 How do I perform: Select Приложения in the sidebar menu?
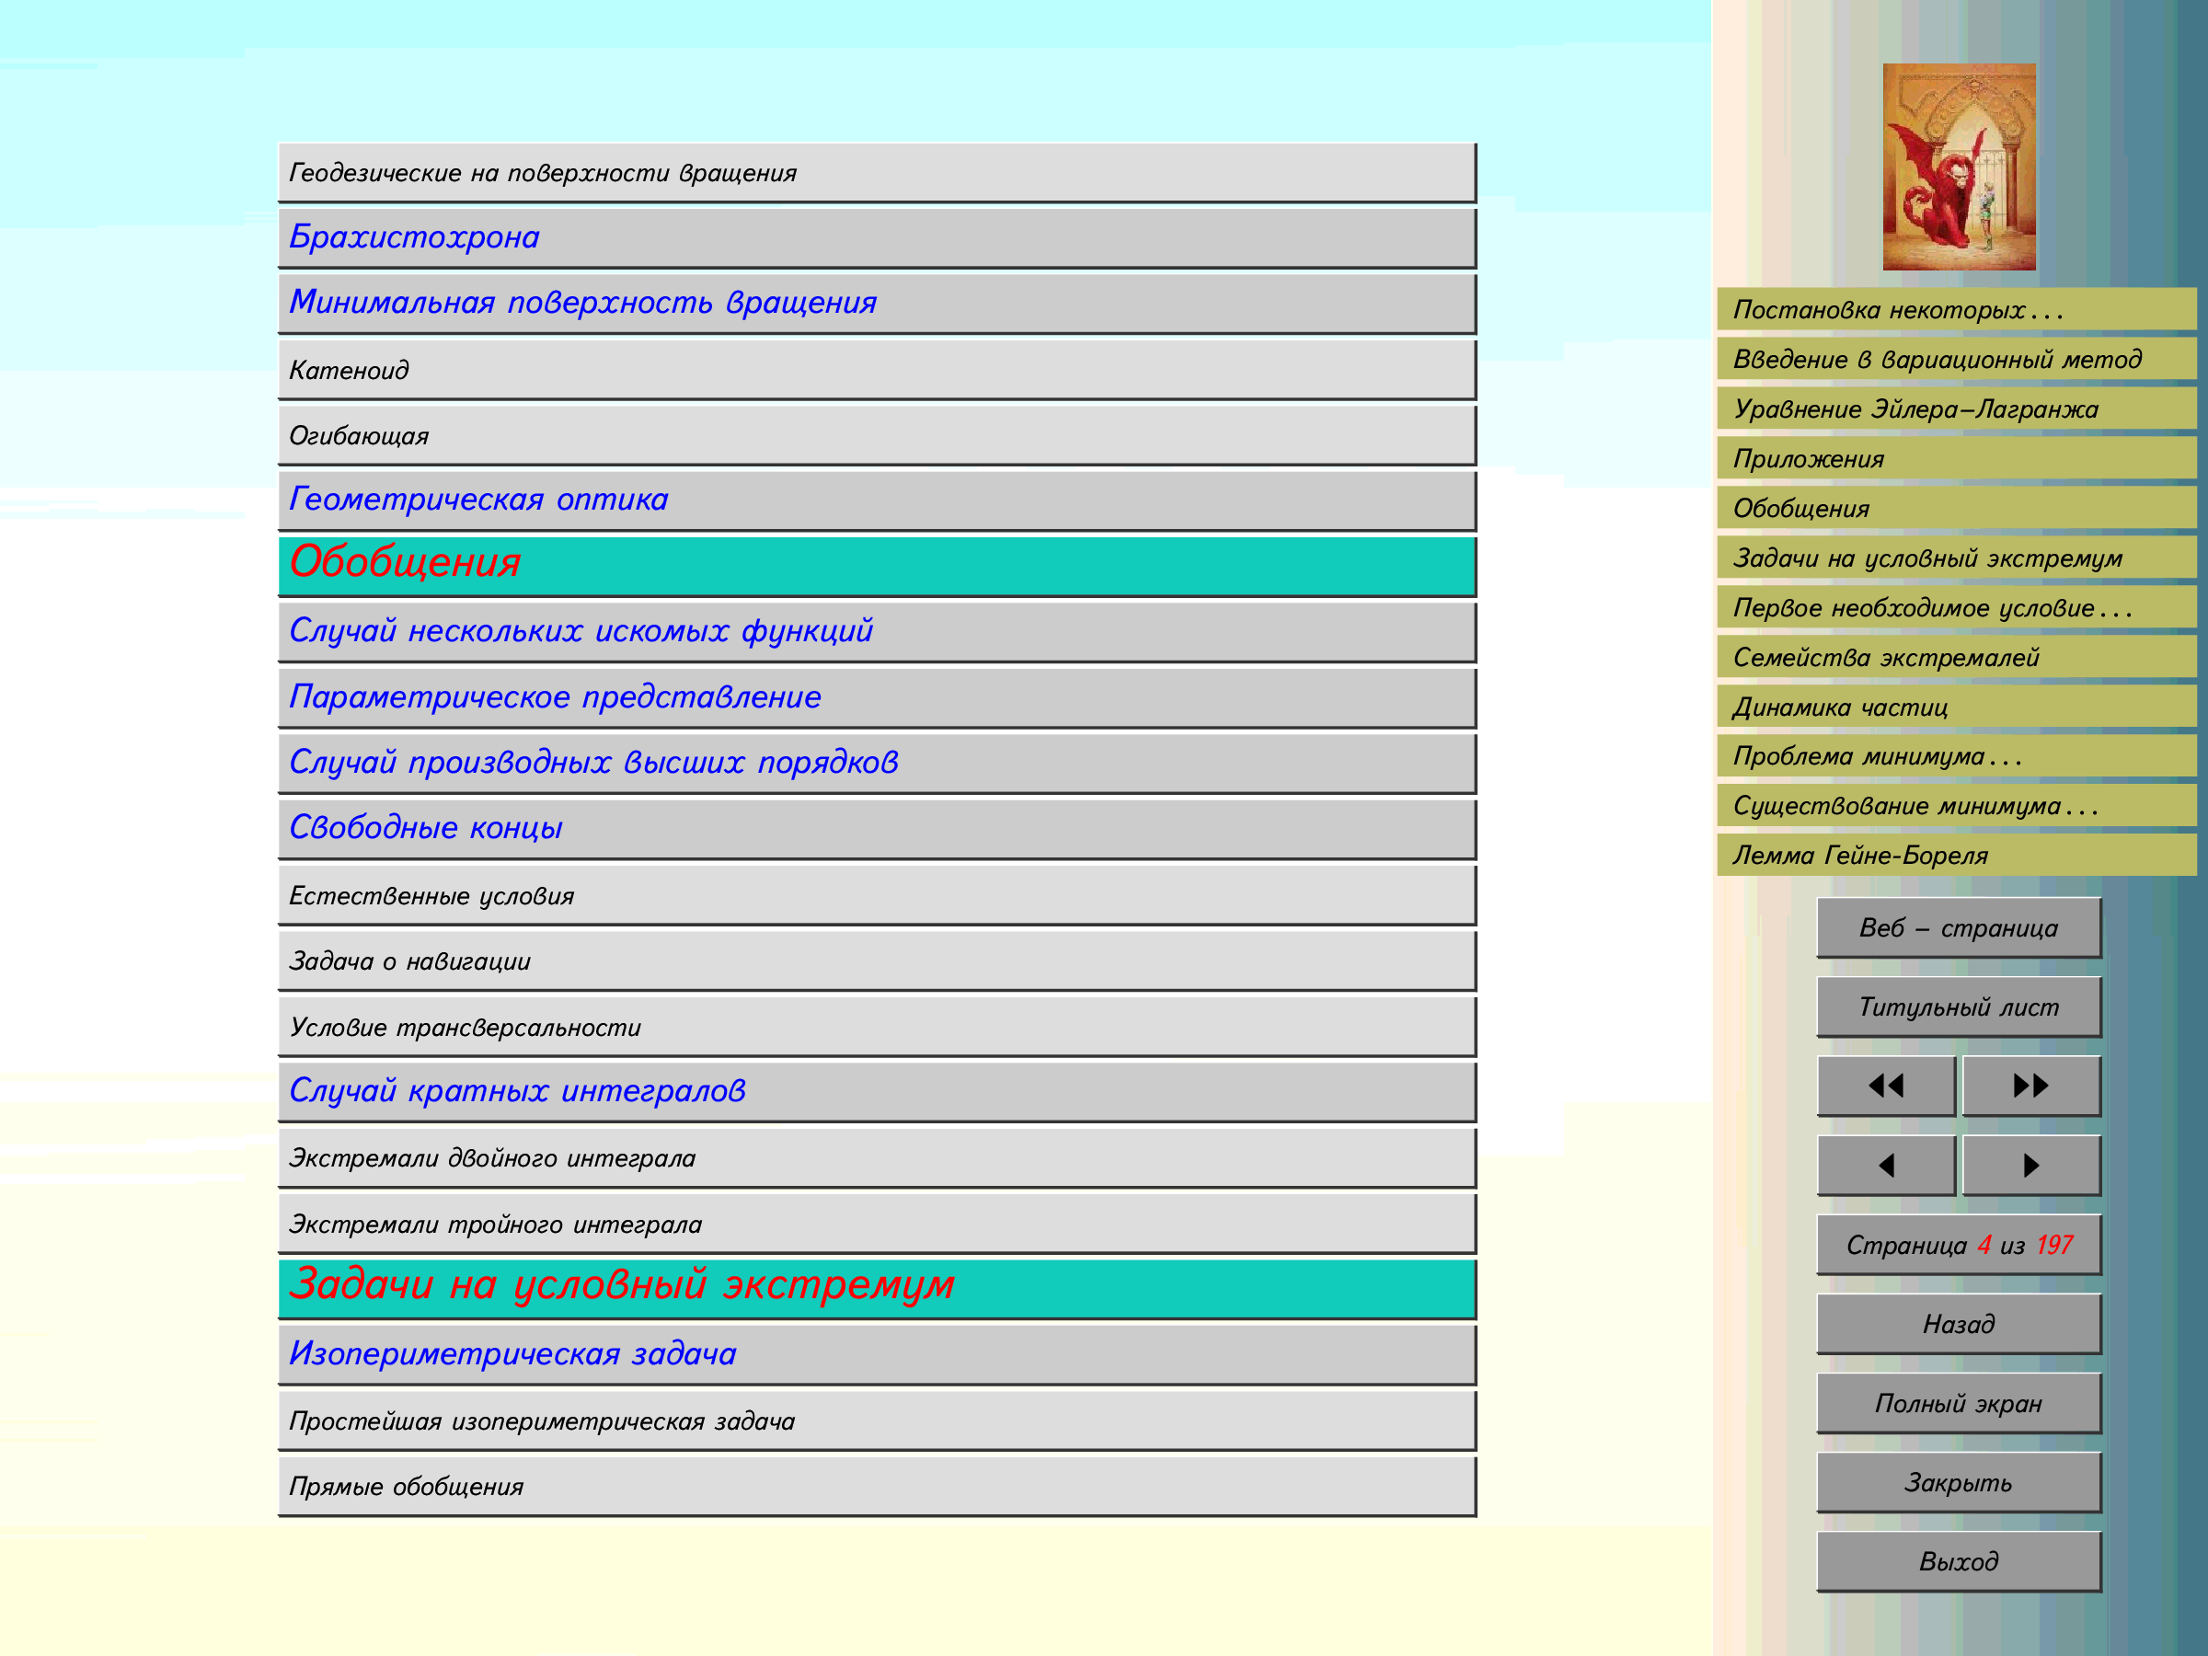click(1808, 459)
